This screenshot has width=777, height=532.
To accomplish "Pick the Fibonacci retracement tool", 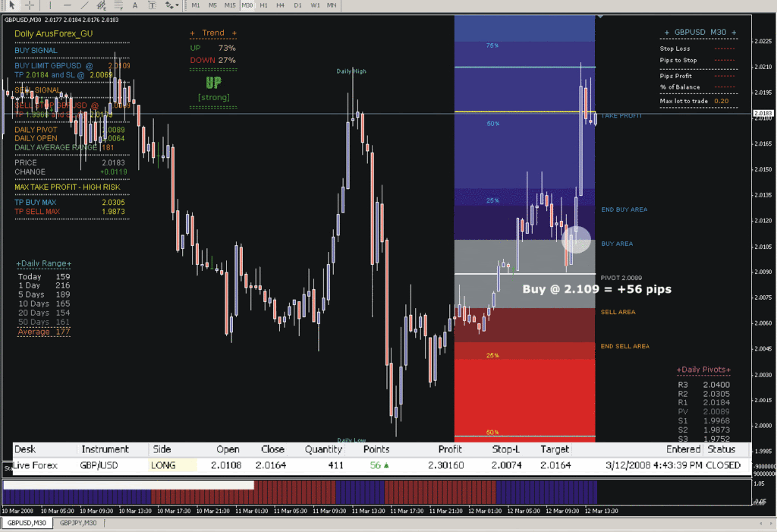I will click(x=119, y=5).
